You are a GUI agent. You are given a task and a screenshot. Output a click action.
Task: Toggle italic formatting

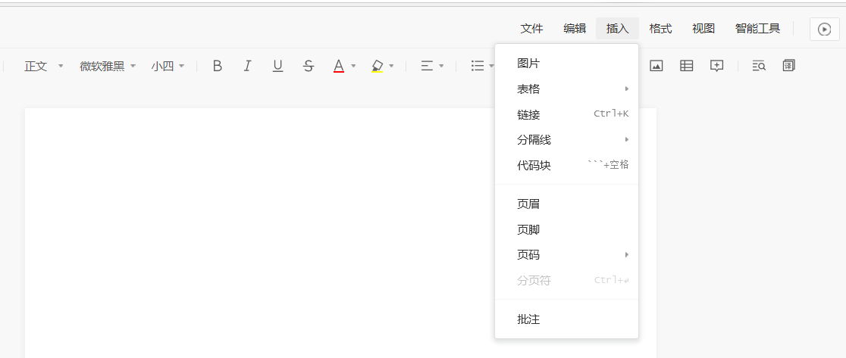tap(247, 66)
